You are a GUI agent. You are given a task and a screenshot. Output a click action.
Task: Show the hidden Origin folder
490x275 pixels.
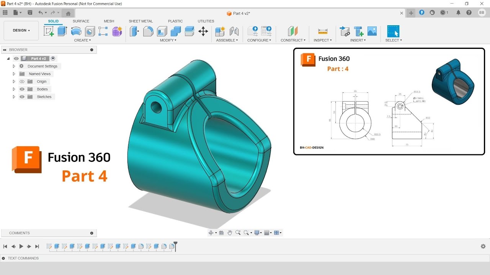point(22,81)
